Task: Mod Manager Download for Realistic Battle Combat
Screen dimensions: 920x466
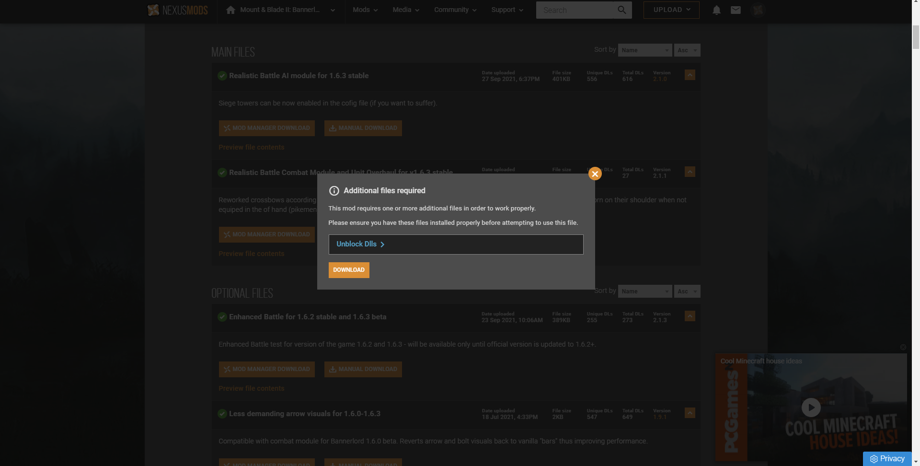Action: click(x=267, y=234)
